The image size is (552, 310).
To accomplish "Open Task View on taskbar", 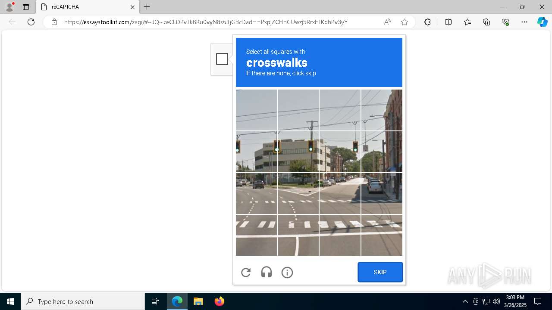I will click(x=155, y=301).
